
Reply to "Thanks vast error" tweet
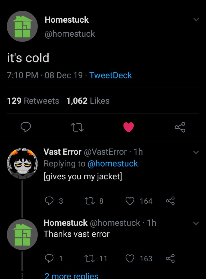click(x=49, y=259)
